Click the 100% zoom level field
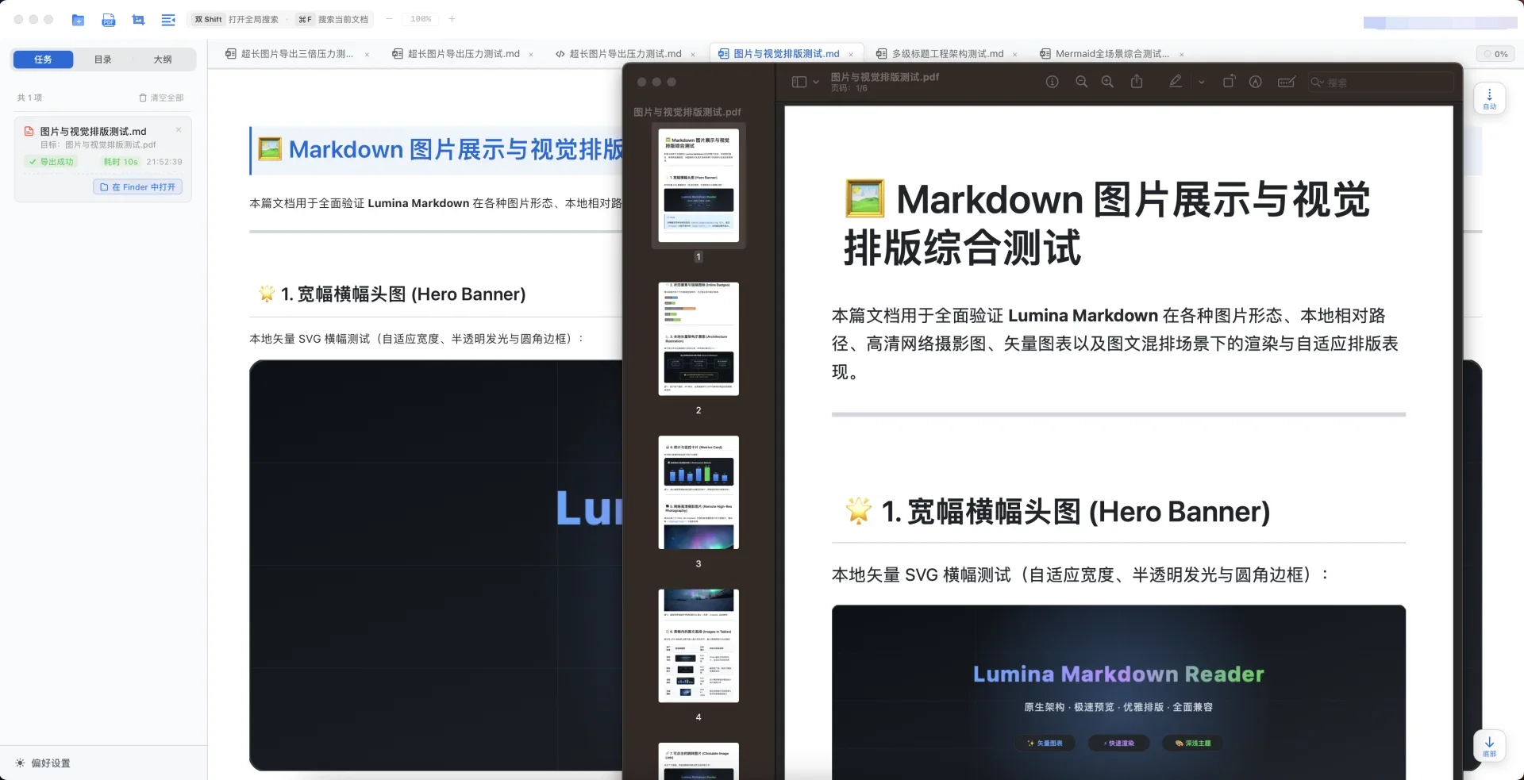1524x780 pixels. 421,19
